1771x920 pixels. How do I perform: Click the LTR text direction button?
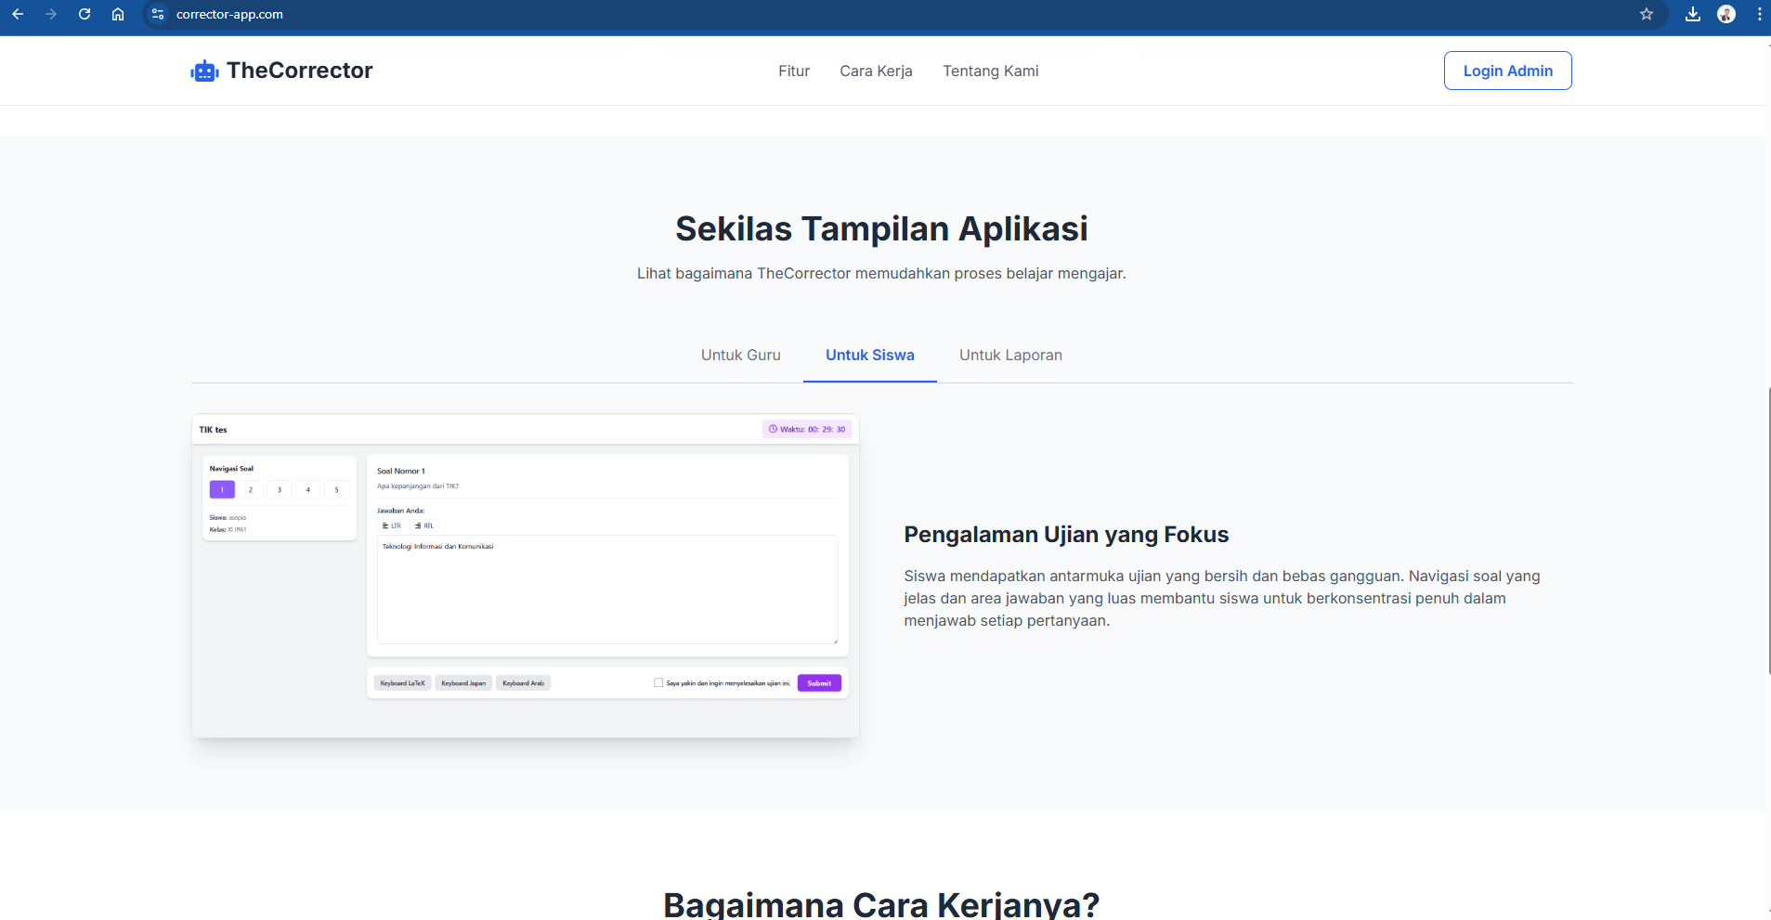(392, 525)
